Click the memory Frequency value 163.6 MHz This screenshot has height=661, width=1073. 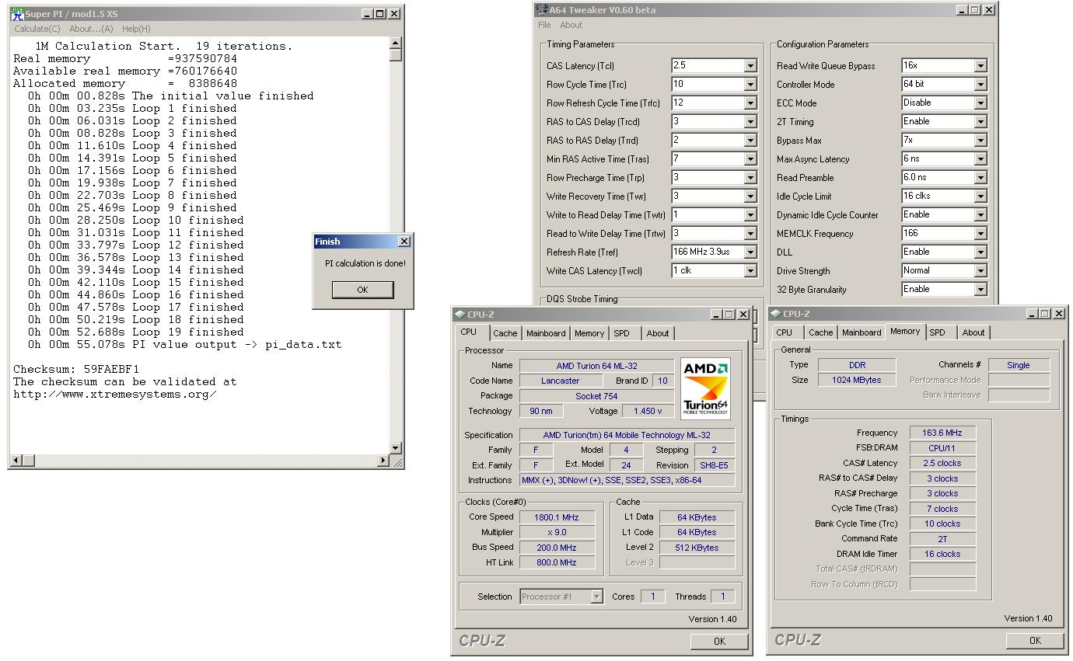pyautogui.click(x=942, y=433)
